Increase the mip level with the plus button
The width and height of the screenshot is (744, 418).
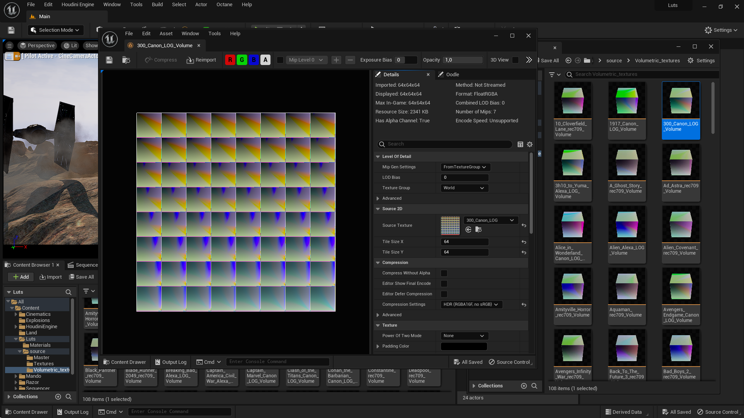[x=336, y=60]
